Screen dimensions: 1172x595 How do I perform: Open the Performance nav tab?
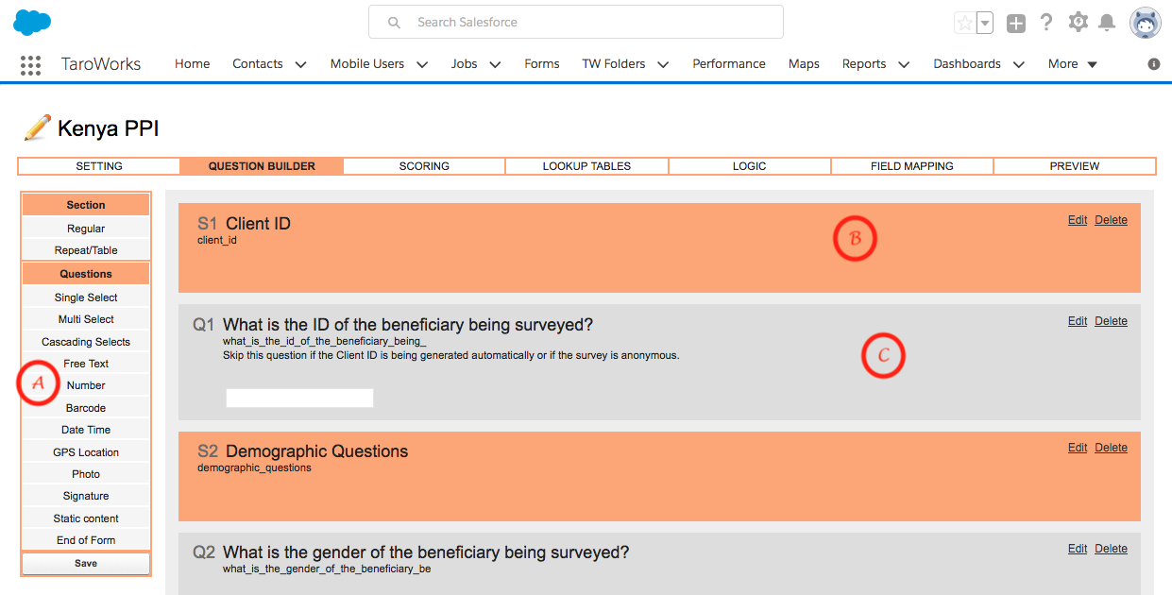tap(729, 64)
